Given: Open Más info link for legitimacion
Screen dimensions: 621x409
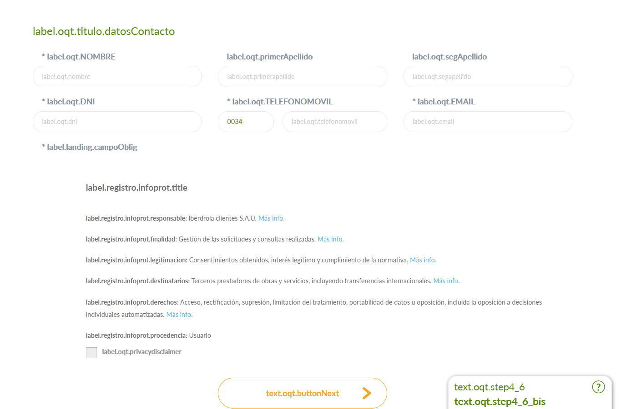Looking at the screenshot, I should pos(423,260).
